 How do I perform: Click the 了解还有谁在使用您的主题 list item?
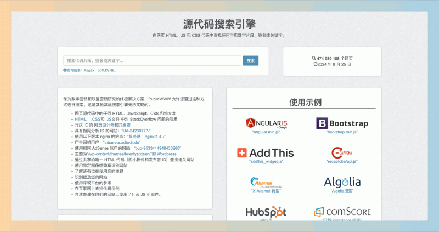(x=99, y=171)
